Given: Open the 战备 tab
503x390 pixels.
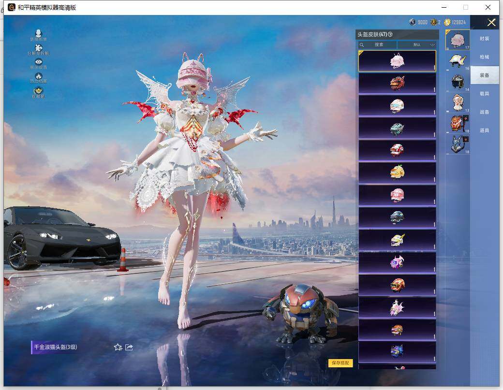Looking at the screenshot, I should click(x=484, y=112).
